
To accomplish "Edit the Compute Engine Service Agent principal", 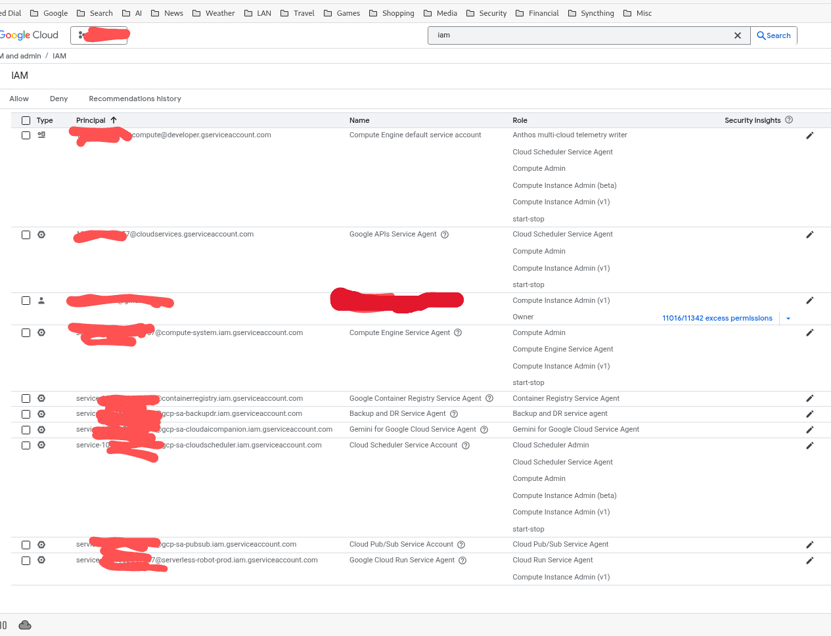I will (809, 332).
